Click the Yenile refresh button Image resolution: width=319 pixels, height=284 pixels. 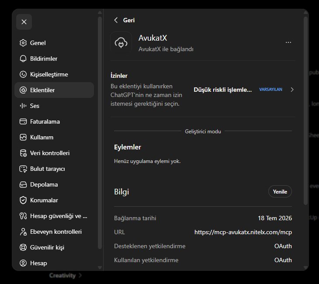tap(280, 191)
